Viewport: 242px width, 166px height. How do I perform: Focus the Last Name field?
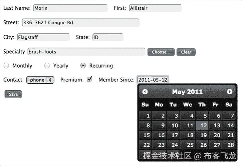click(70, 8)
